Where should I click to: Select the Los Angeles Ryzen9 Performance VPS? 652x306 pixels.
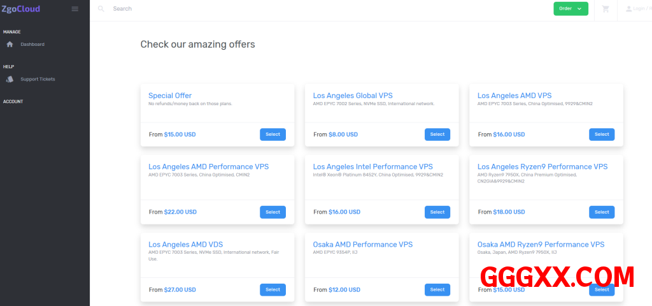pyautogui.click(x=601, y=212)
